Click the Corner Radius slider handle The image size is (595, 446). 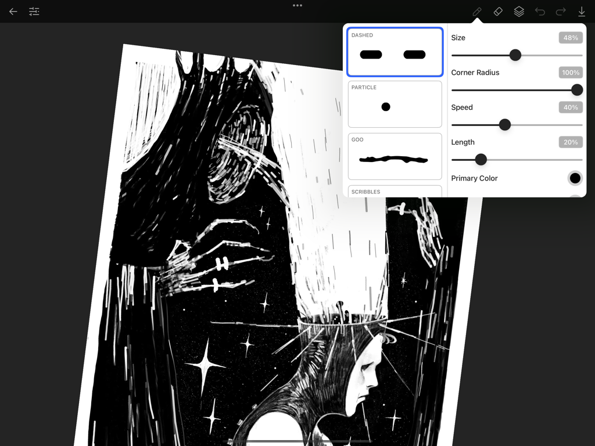(x=576, y=89)
